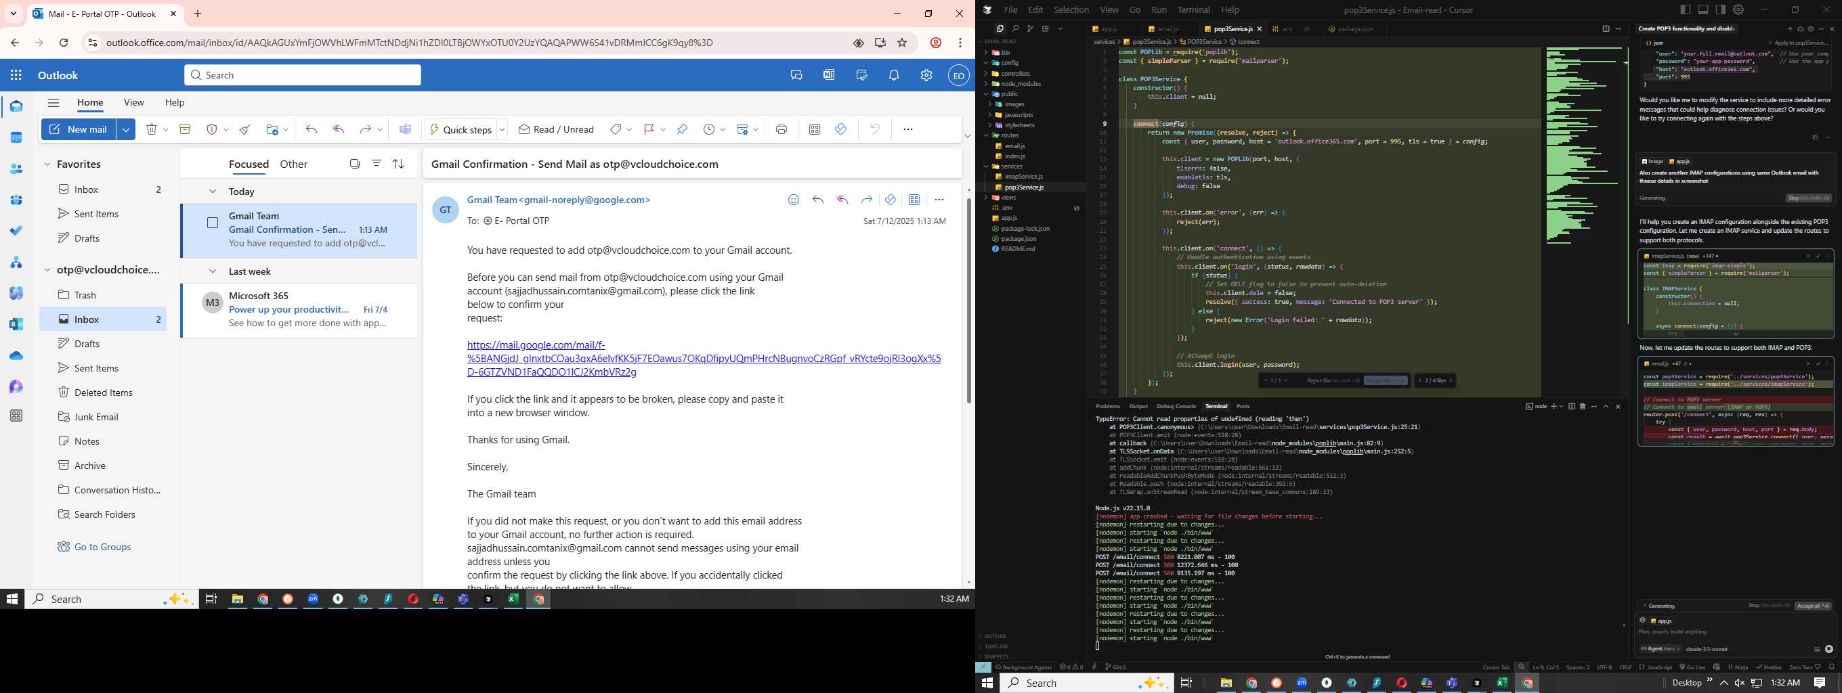Image resolution: width=1842 pixels, height=693 pixels.
Task: Toggle the bottom panel layout in Cursor
Action: pos(1703,9)
